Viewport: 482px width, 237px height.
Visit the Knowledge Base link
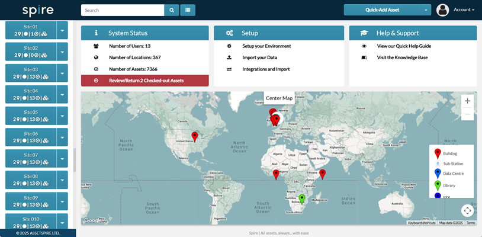pyautogui.click(x=402, y=57)
